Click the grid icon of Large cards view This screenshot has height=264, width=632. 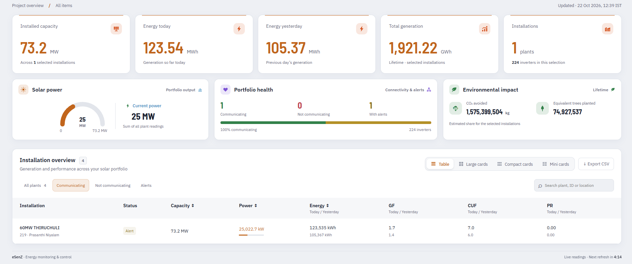coord(461,164)
